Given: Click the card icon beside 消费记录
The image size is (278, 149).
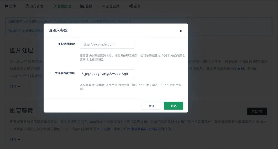Looking at the screenshot, I should 103,6.
